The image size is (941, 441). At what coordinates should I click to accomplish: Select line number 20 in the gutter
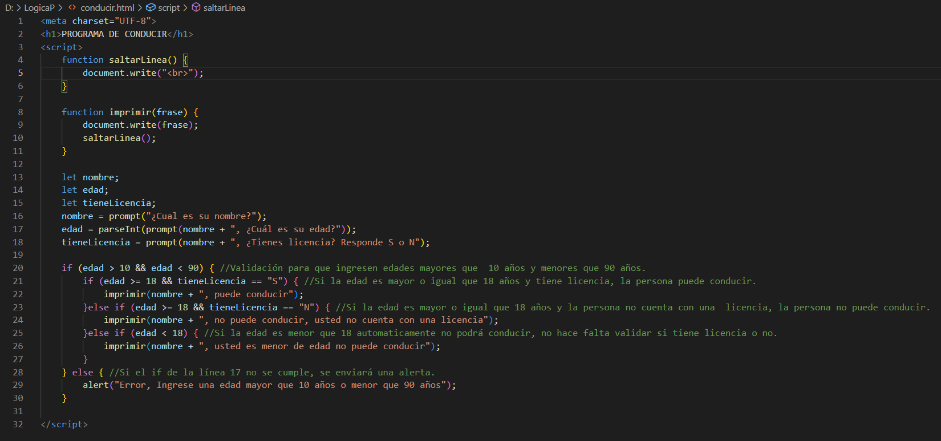pos(18,268)
